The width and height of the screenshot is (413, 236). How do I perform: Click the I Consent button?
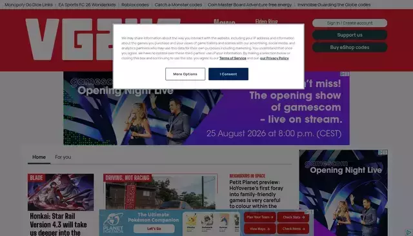click(x=228, y=74)
